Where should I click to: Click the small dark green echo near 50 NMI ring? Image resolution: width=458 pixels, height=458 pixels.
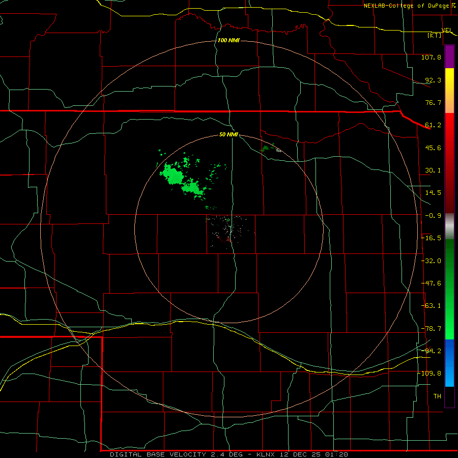pyautogui.click(x=265, y=149)
